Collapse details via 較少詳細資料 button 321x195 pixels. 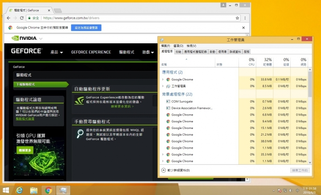176,170
